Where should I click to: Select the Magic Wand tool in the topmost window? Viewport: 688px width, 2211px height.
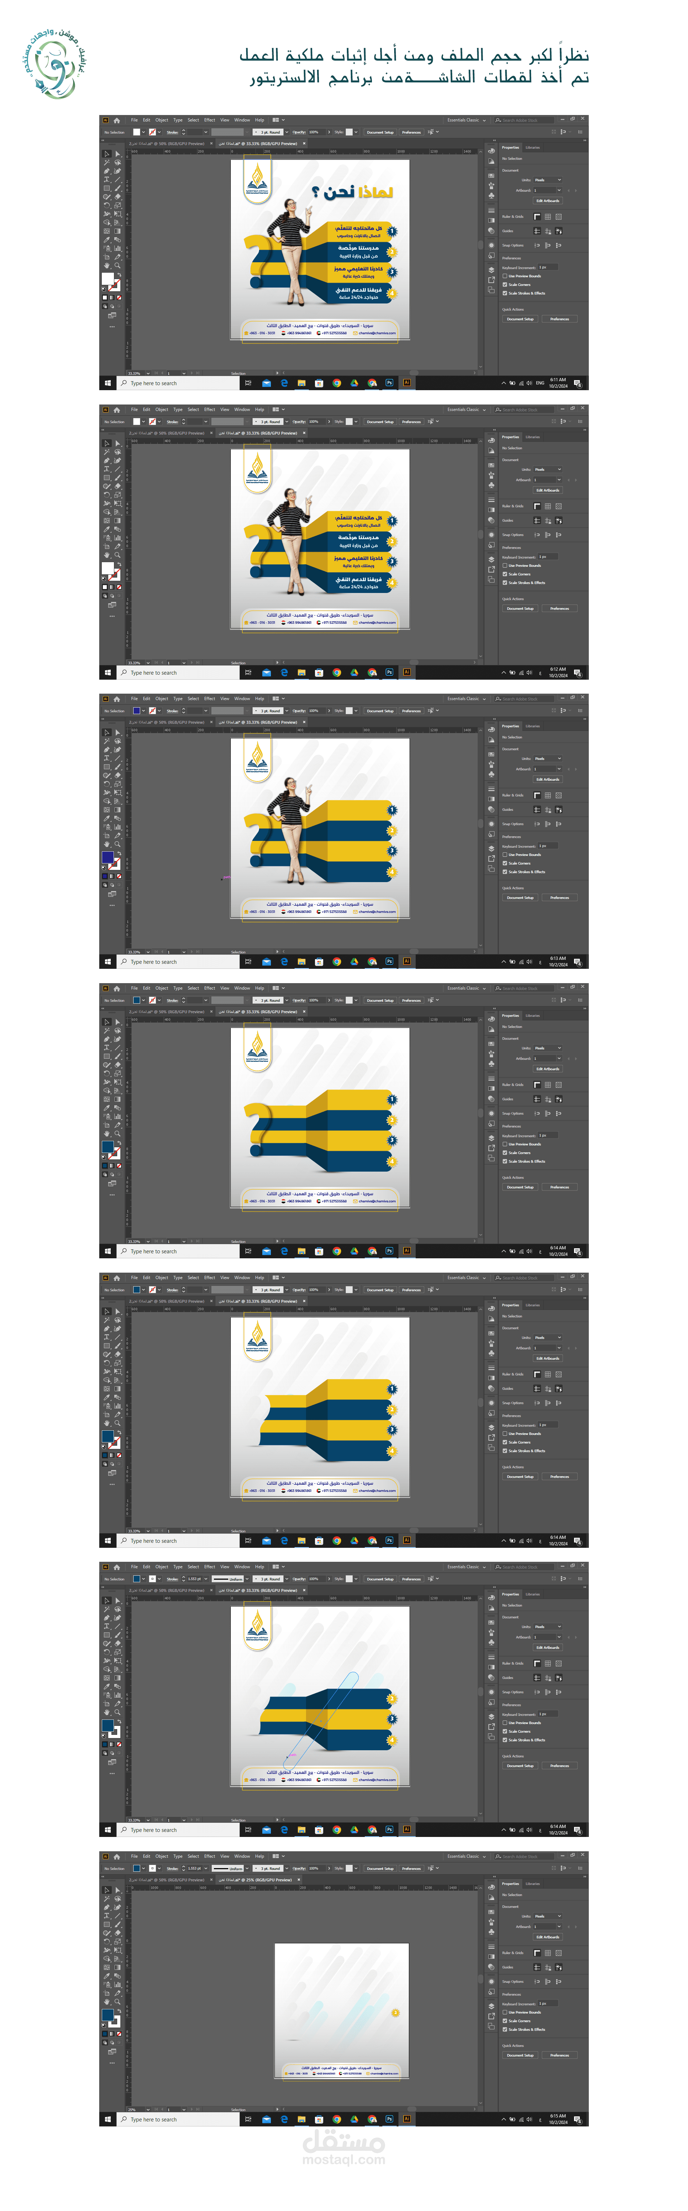(x=106, y=162)
